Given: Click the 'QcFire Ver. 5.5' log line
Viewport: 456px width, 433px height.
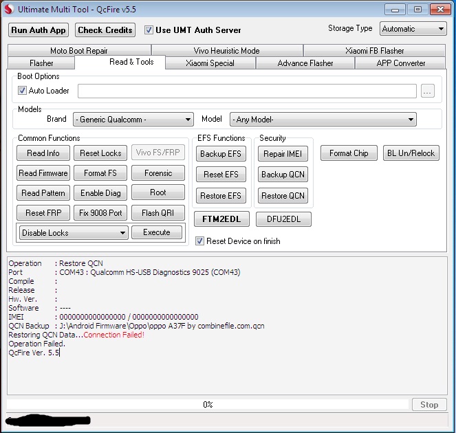Looking at the screenshot, I should 34,353.
